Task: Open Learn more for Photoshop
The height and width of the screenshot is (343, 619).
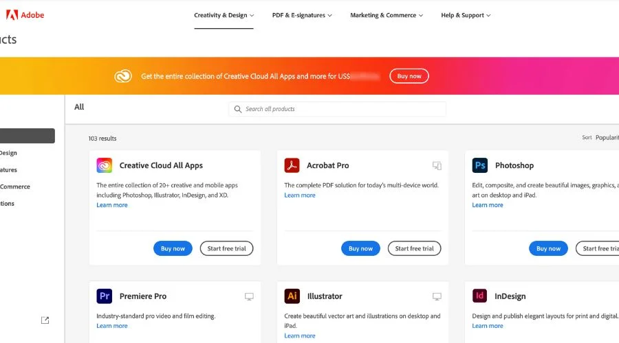Action: coord(488,205)
